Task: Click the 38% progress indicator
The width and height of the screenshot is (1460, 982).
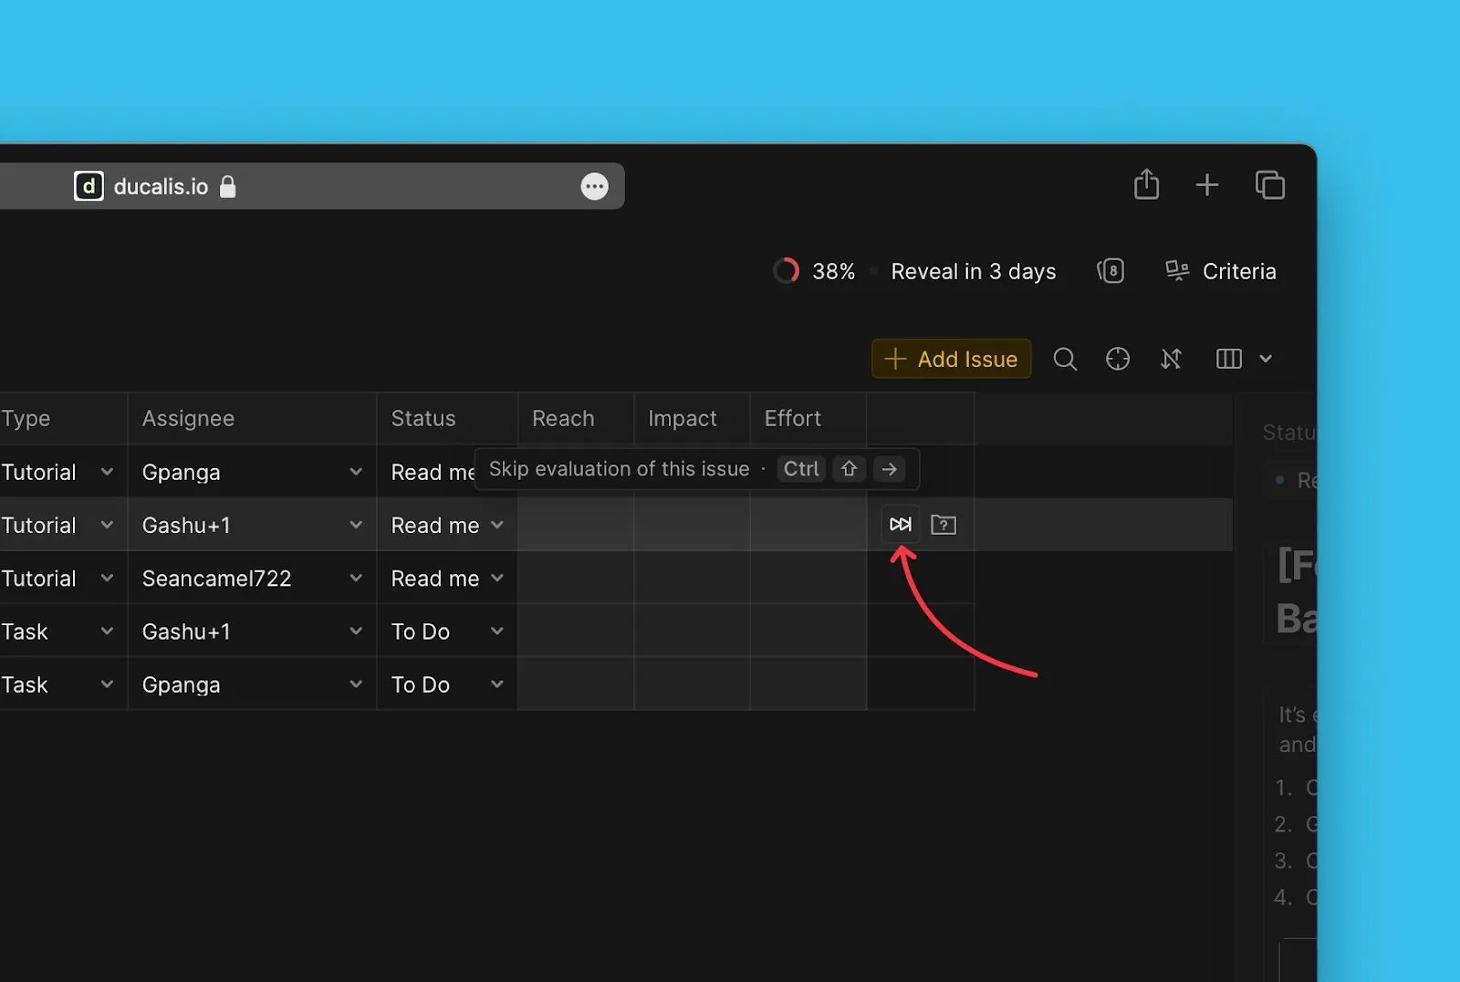Action: 814,271
